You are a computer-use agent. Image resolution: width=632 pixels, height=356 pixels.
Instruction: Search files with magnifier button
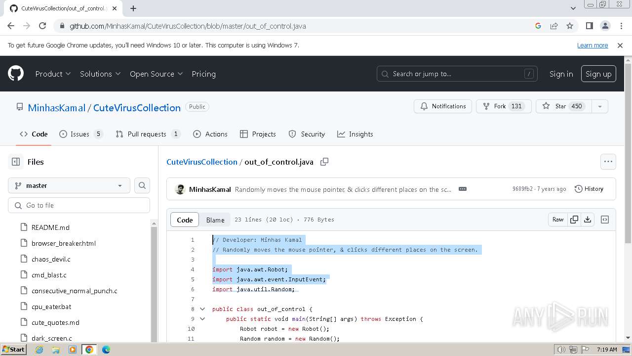(x=142, y=185)
